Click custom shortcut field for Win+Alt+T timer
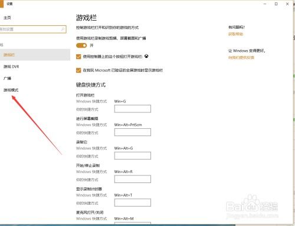The image size is (295, 226). (x=133, y=202)
